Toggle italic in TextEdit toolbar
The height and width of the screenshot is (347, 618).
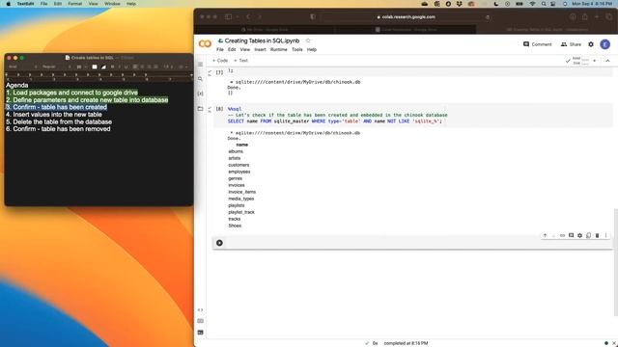coord(120,67)
